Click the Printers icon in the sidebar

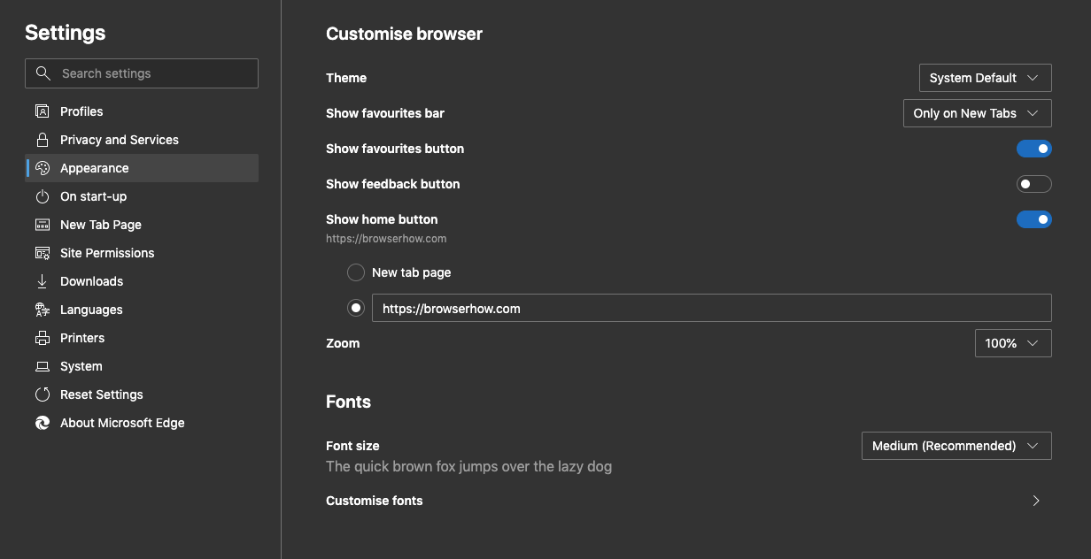[43, 337]
